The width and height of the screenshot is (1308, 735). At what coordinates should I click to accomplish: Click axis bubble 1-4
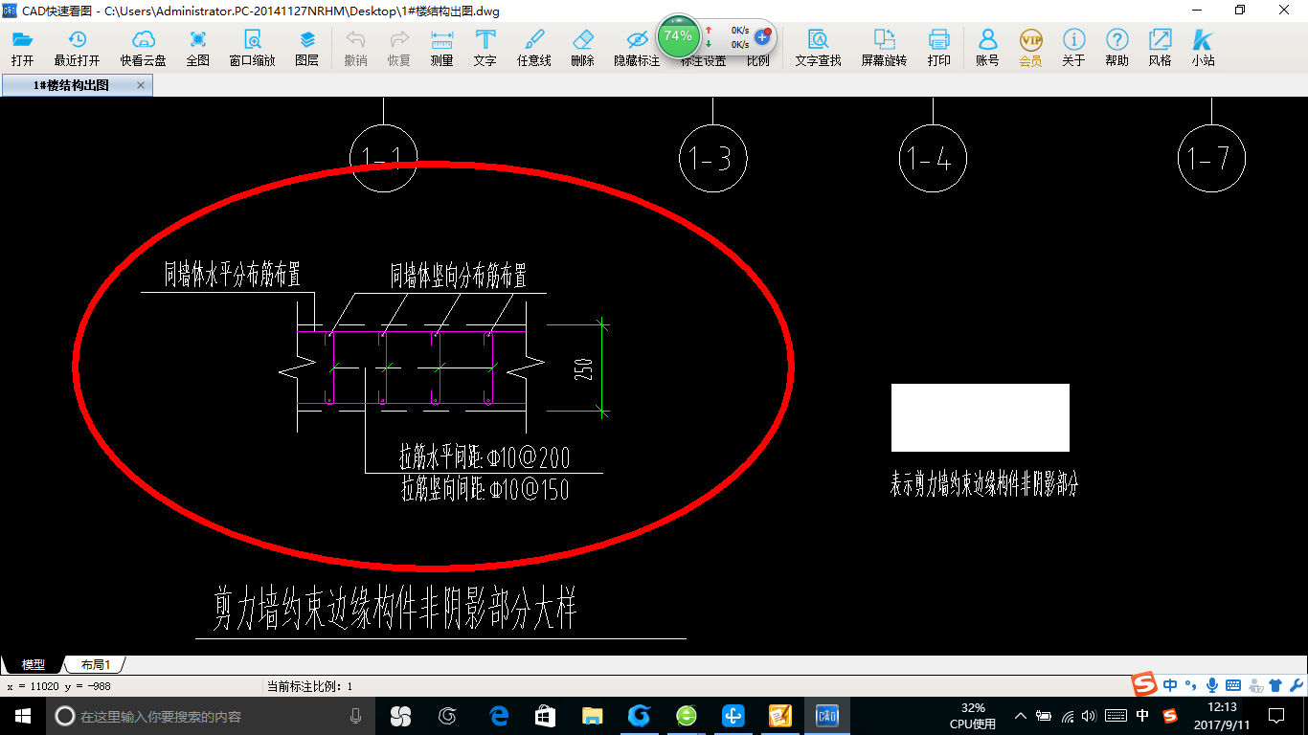click(933, 158)
